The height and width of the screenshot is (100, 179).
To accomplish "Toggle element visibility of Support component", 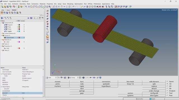I will click(7, 25).
